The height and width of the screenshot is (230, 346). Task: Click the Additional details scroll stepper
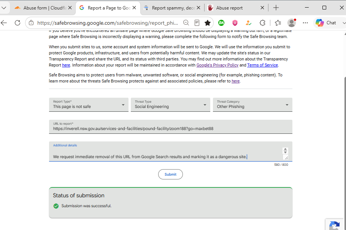point(285,151)
